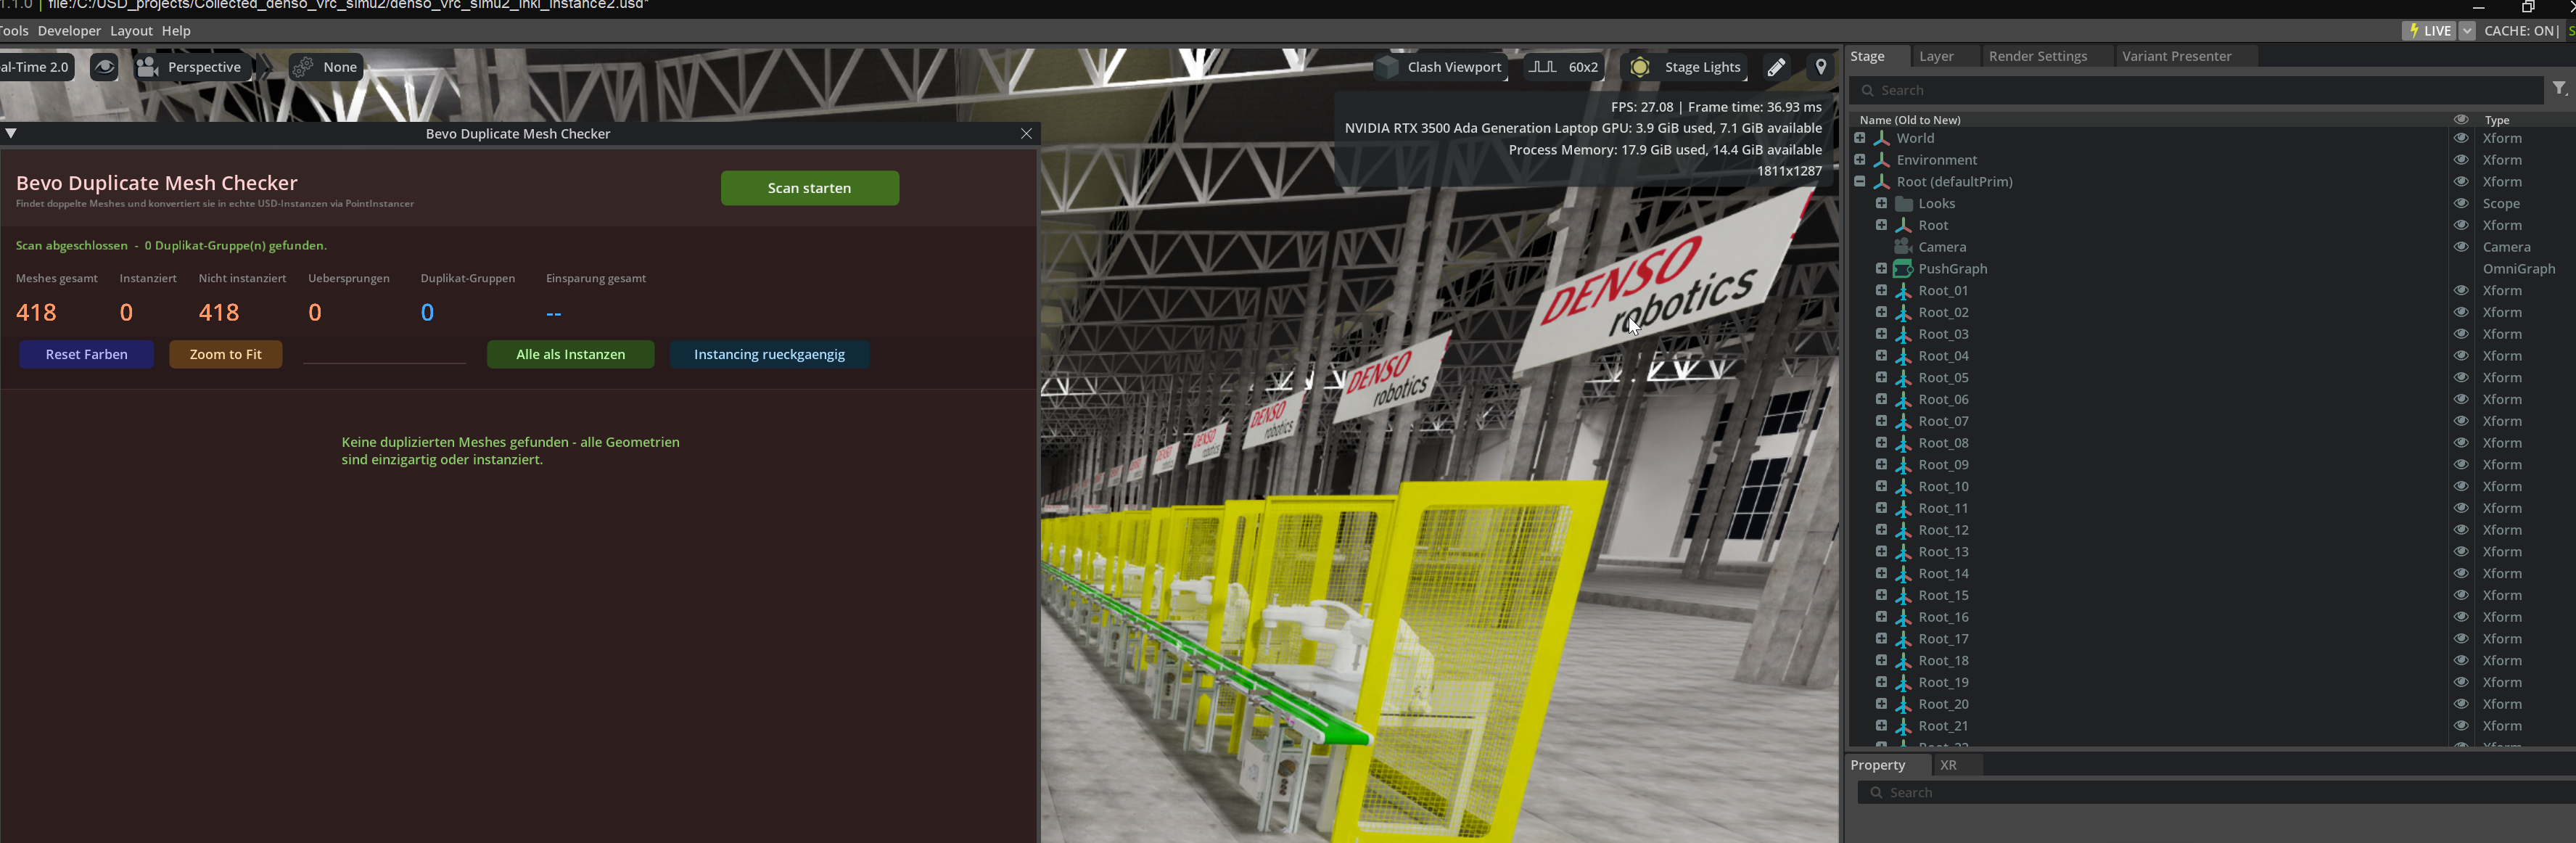Click the Zoom to Fit button
This screenshot has height=843, width=2576.
tap(226, 354)
